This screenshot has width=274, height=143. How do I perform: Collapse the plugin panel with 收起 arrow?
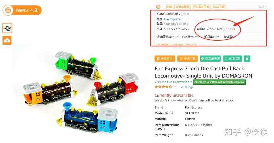(x=263, y=7)
